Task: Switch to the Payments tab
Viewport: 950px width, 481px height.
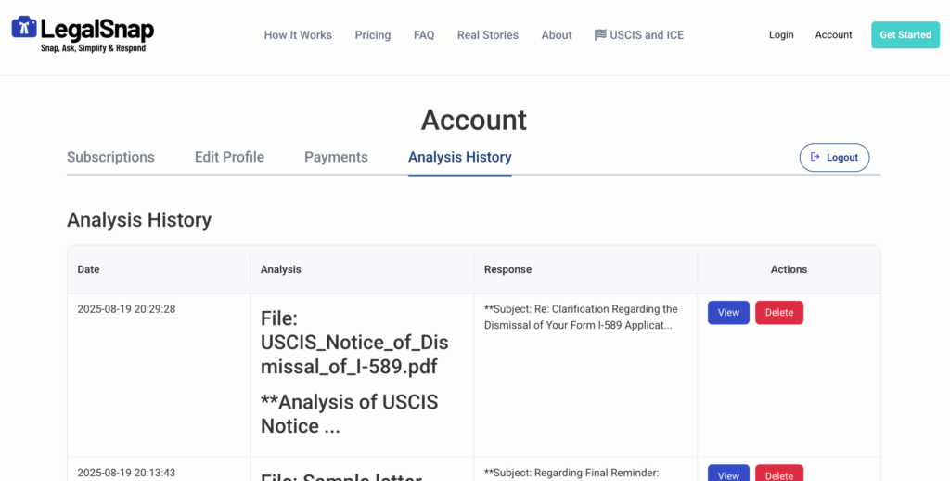Action: [x=336, y=158]
